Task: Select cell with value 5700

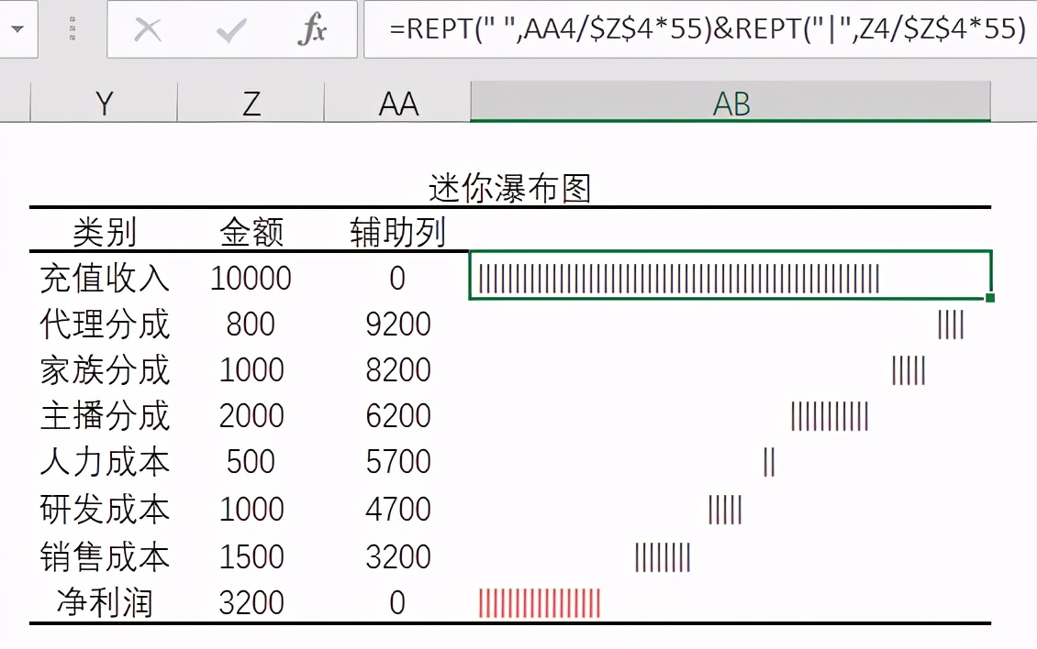Action: pos(398,461)
